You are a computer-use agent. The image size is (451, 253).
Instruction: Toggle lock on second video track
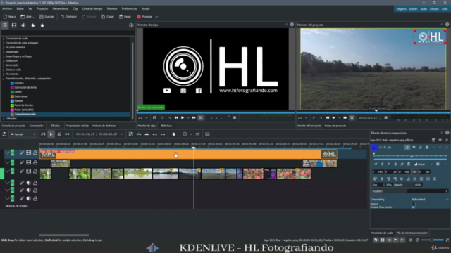click(35, 162)
